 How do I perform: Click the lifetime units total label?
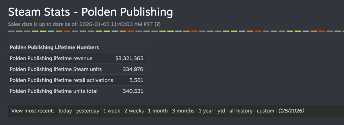(54, 91)
